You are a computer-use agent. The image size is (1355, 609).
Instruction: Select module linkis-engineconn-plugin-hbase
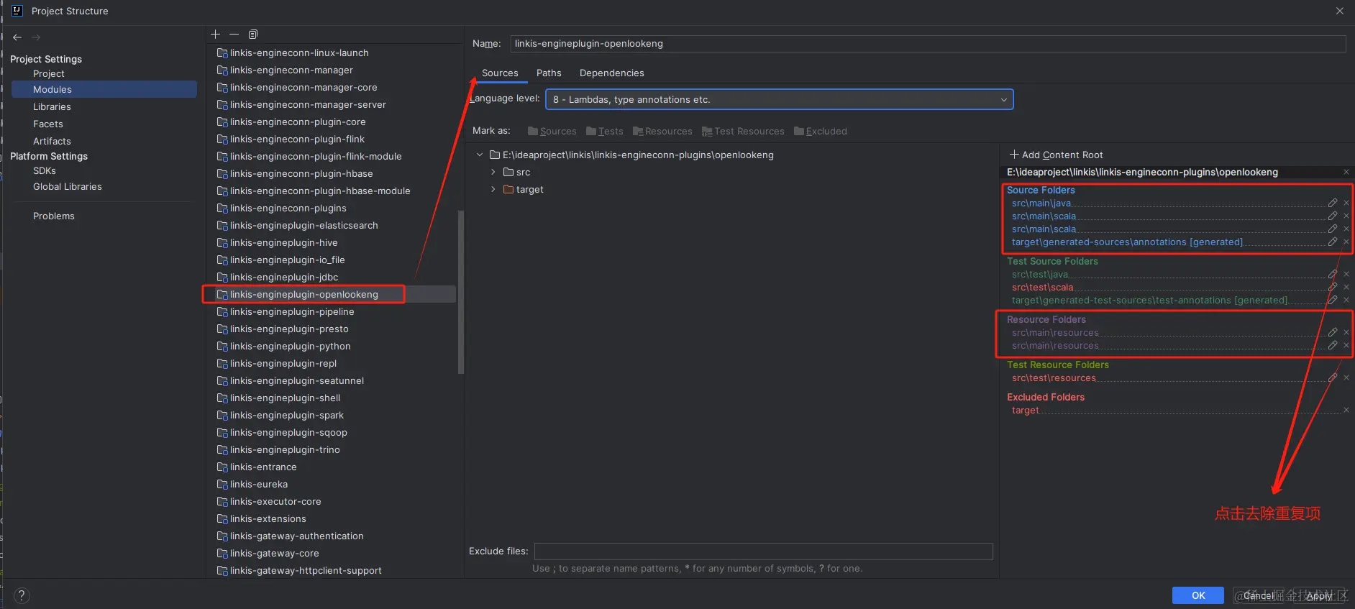click(301, 173)
